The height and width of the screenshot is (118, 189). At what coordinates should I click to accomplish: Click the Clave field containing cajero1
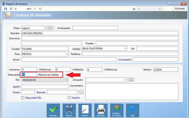(x=33, y=28)
